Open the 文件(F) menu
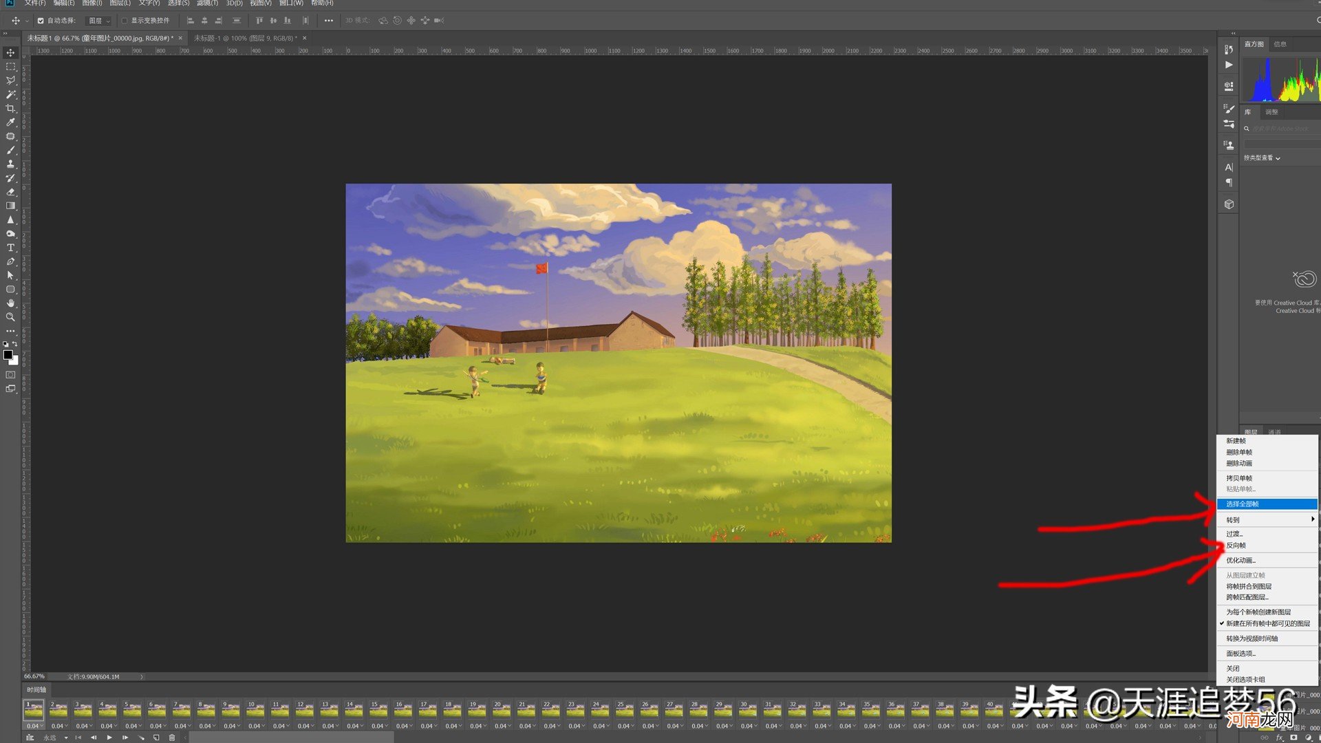 coord(35,3)
